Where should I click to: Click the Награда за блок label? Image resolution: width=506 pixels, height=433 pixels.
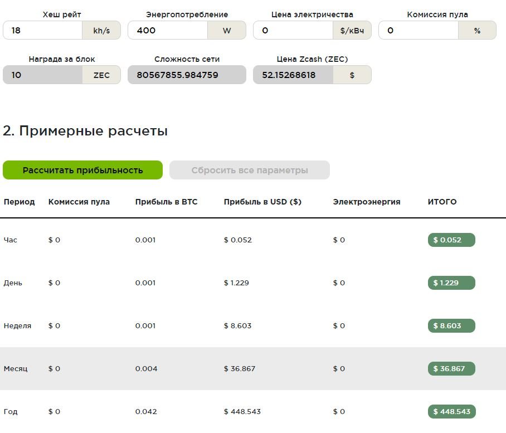[x=62, y=59]
